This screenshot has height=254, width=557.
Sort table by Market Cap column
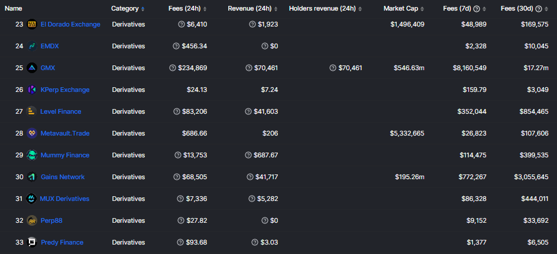[404, 9]
